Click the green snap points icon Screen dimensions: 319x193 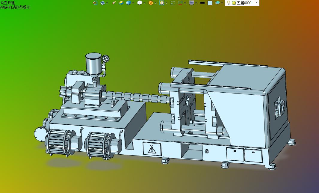pos(173,3)
